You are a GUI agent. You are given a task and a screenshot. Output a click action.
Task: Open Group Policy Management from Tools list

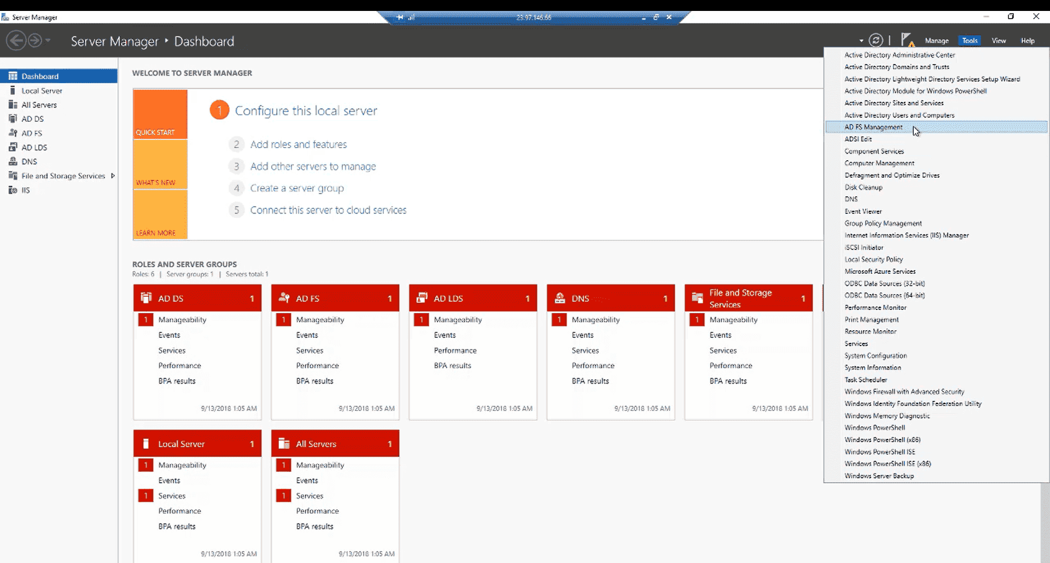tap(883, 224)
